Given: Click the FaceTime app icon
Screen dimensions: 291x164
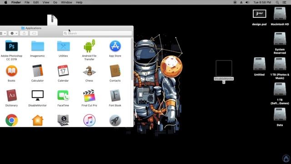Looking at the screenshot, I should 63,95.
